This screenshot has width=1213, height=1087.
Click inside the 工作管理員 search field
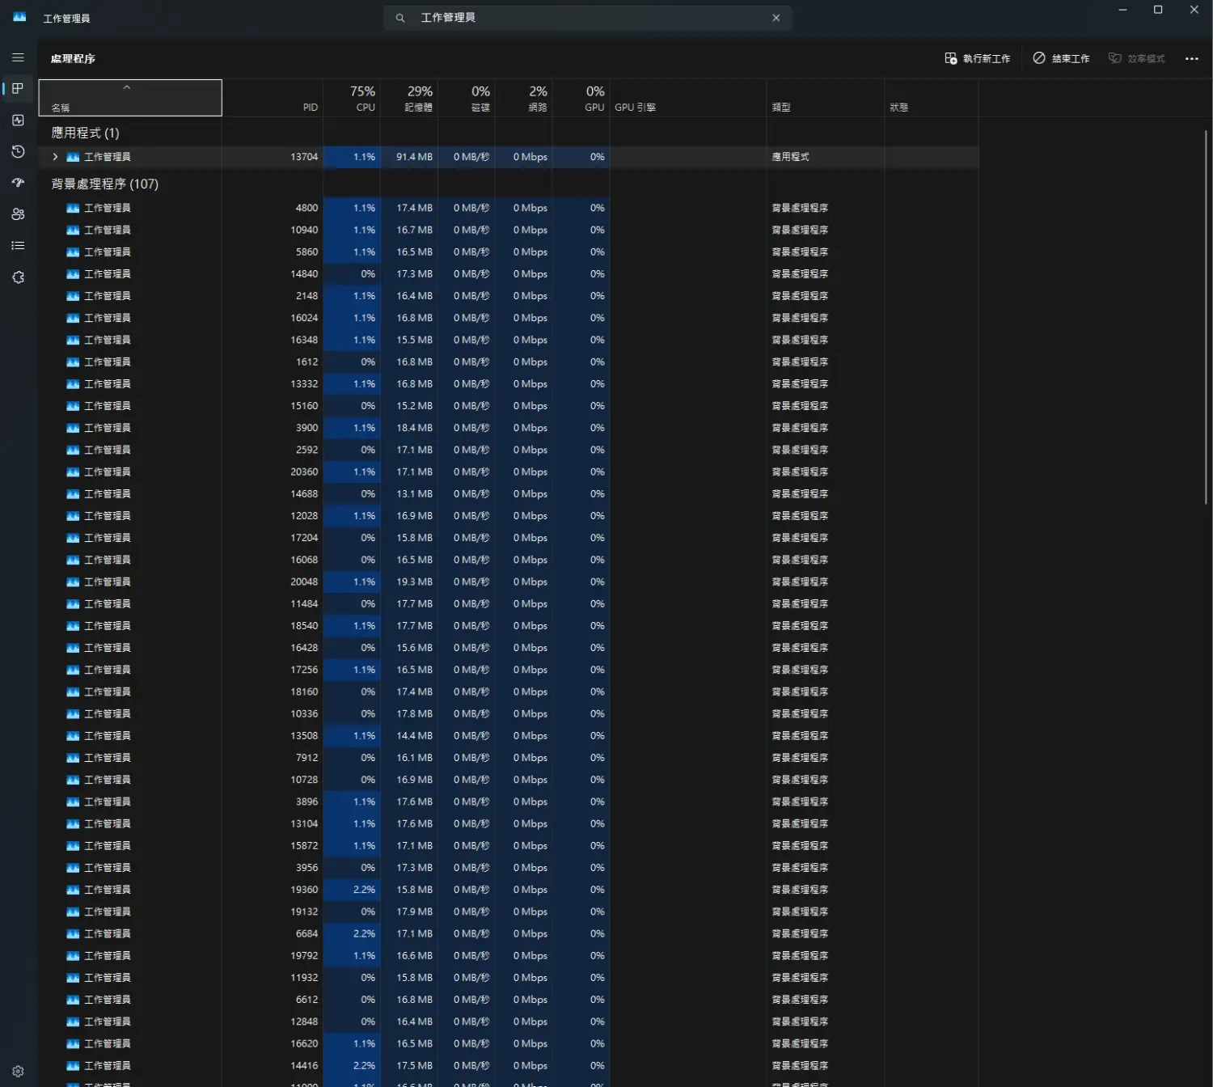(588, 18)
